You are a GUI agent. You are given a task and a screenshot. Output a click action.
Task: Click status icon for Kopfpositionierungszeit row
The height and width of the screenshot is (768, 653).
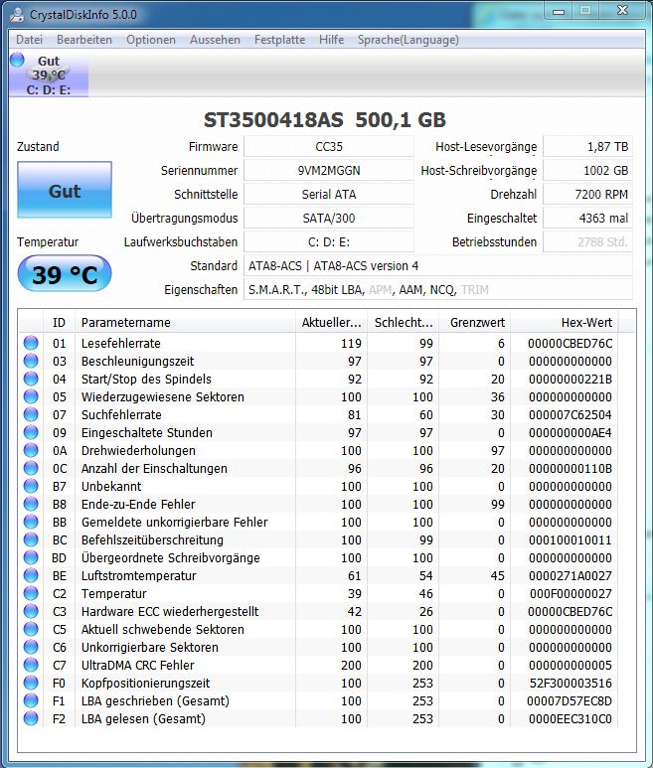coord(31,683)
